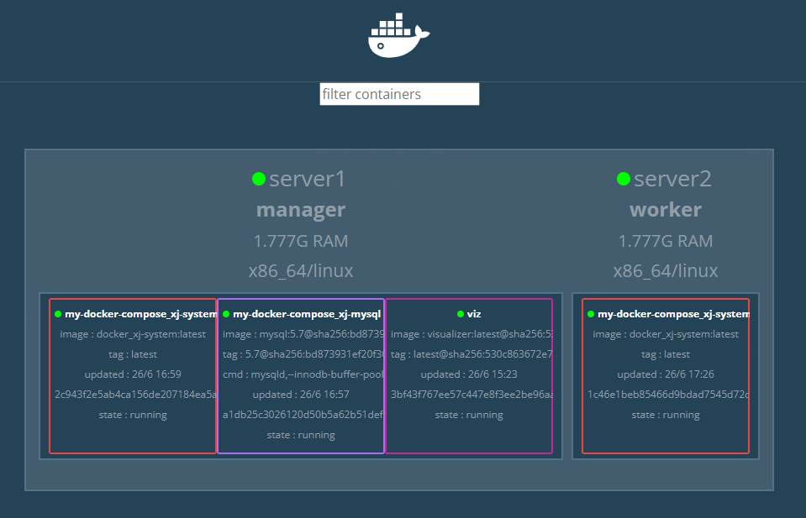Click the Docker whale logo

click(x=399, y=37)
